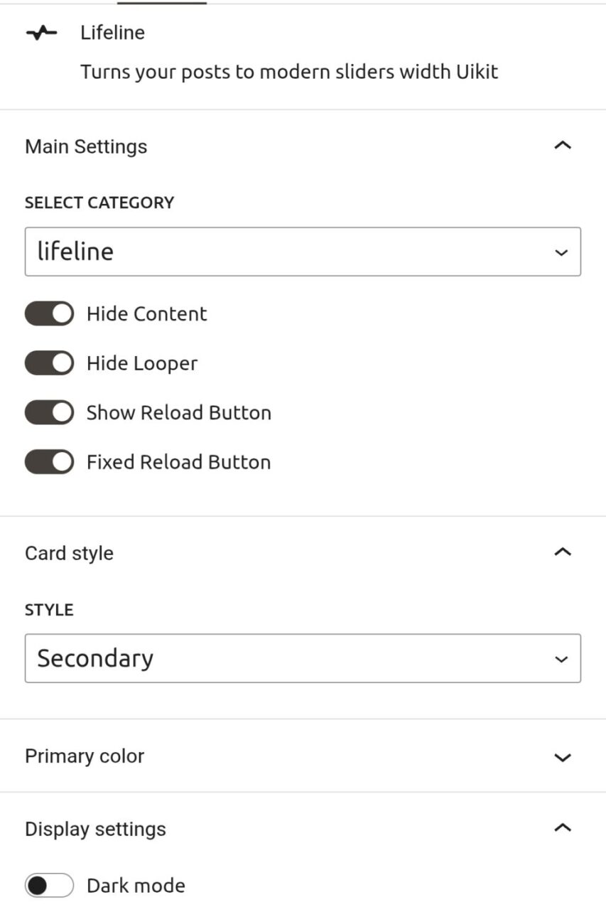Toggle the Hide Looper switch
The image size is (606, 924).
point(49,363)
